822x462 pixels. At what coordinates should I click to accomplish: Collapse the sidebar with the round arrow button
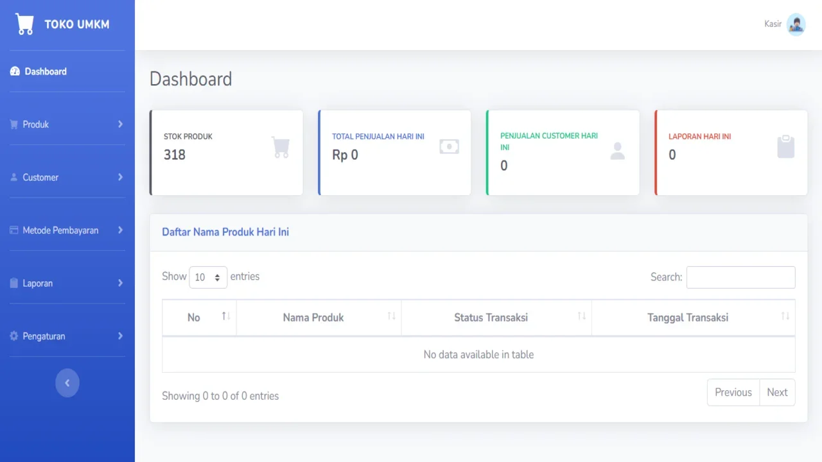[67, 383]
